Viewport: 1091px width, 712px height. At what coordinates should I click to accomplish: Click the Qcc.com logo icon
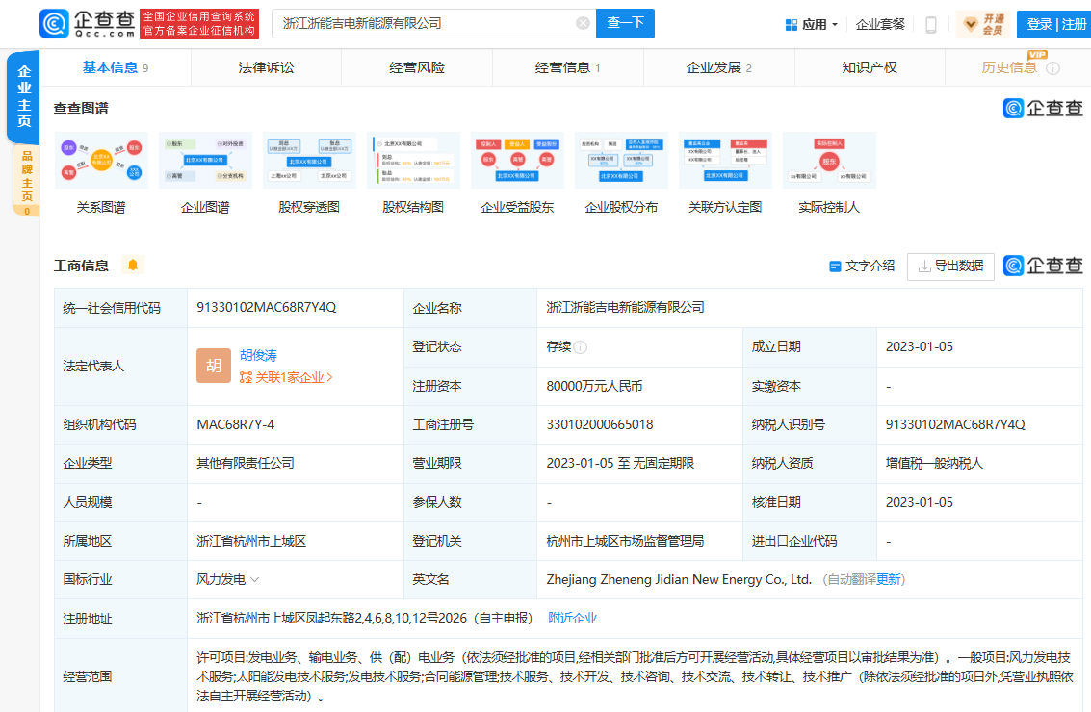(x=55, y=24)
